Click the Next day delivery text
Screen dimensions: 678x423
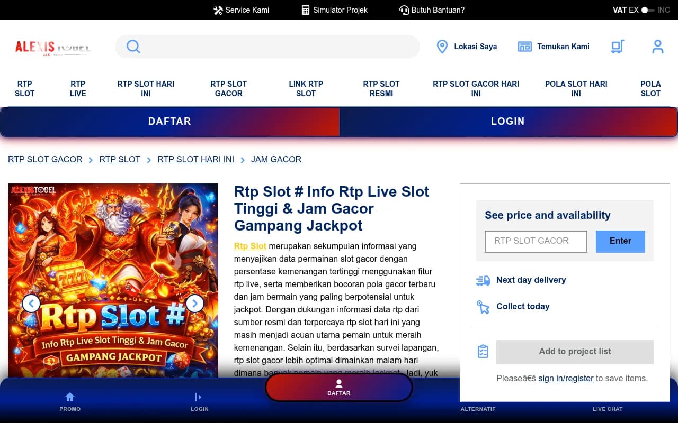coord(531,280)
